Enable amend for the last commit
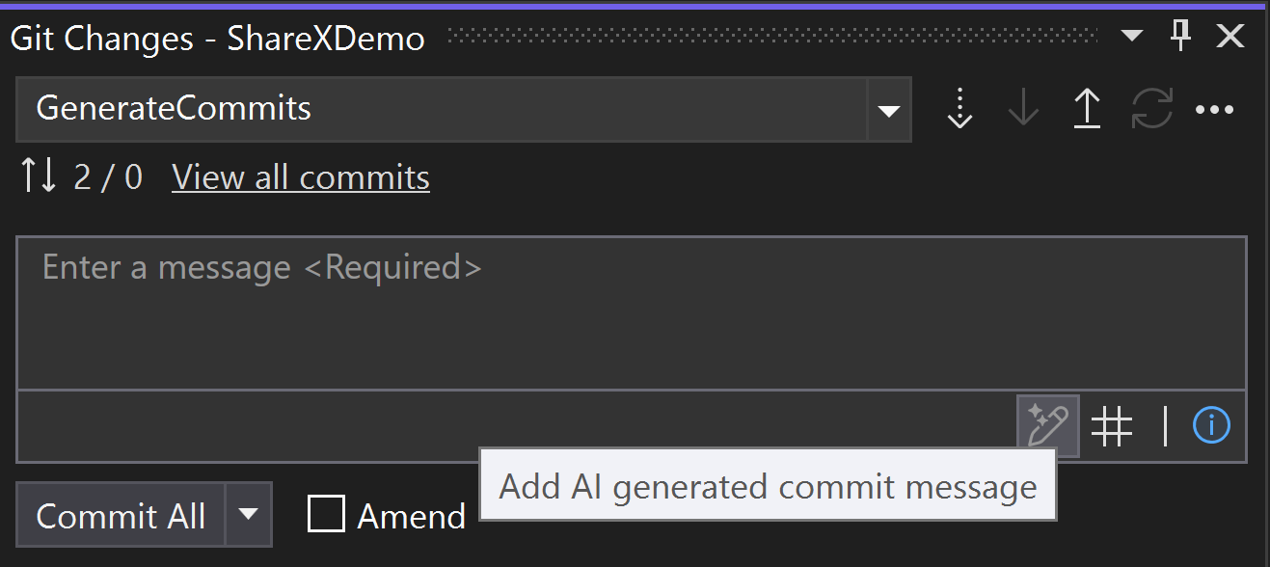Viewport: 1270px width, 567px height. tap(327, 515)
